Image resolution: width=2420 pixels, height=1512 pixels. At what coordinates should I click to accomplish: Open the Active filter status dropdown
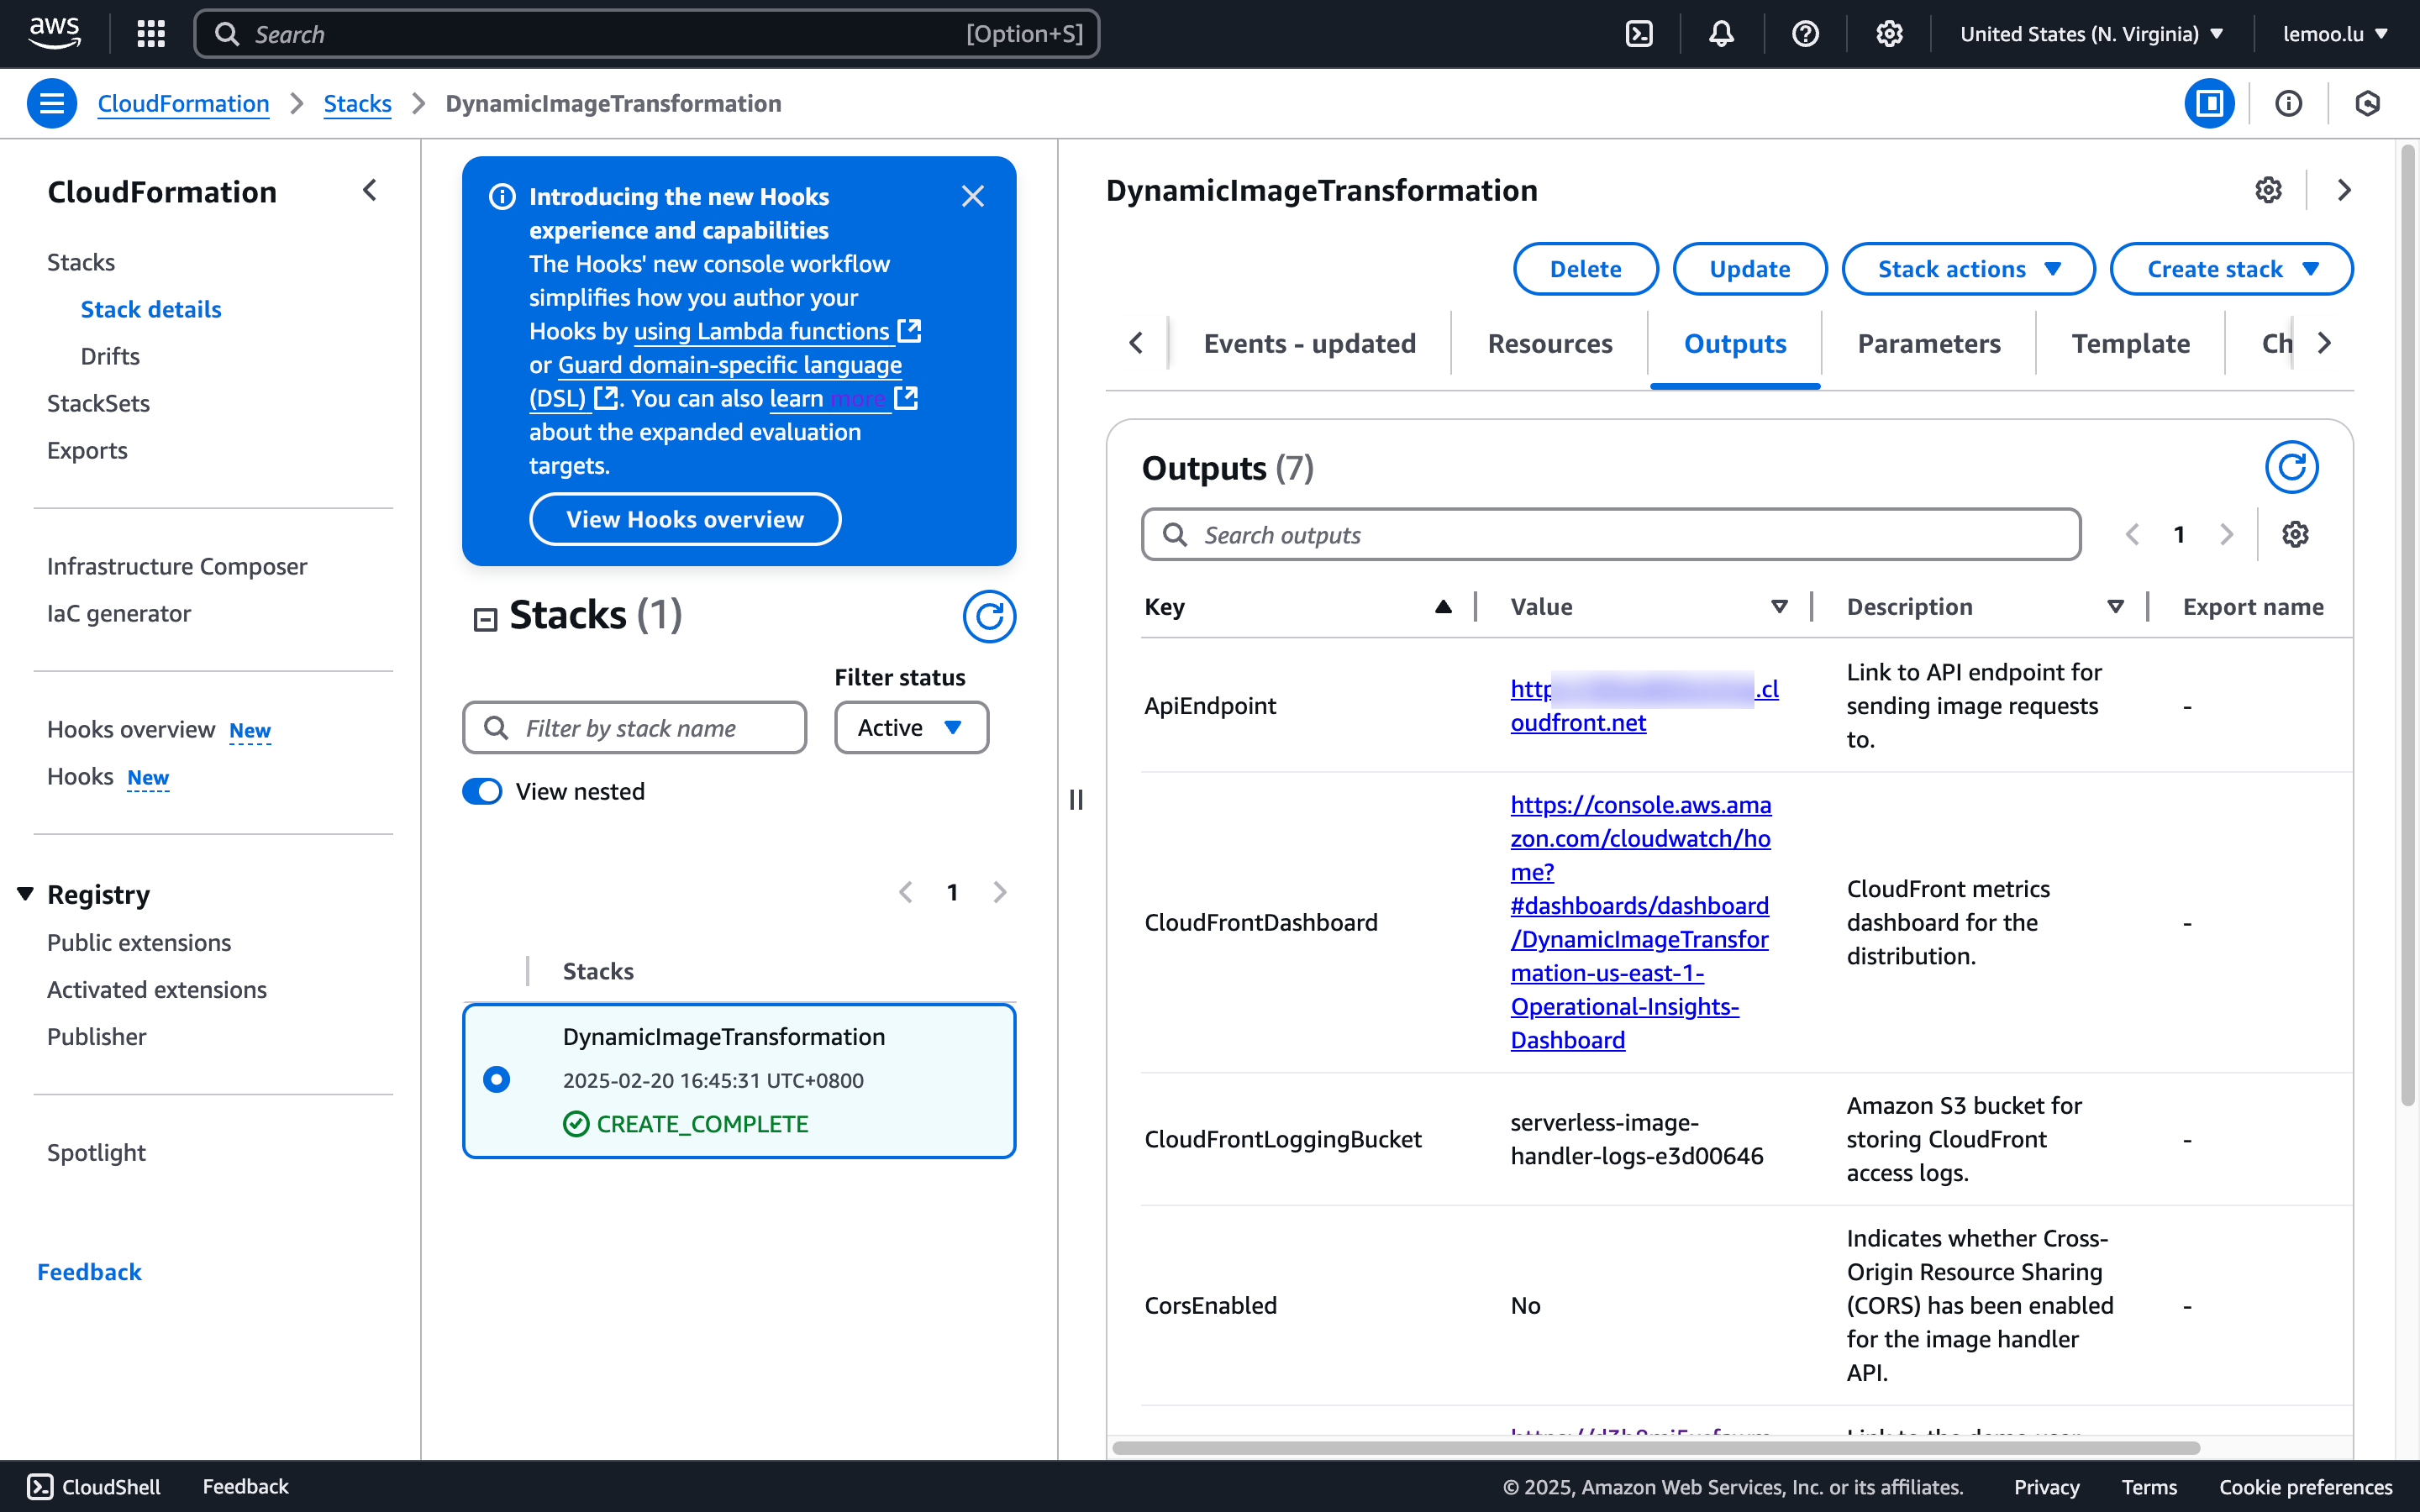coord(910,728)
